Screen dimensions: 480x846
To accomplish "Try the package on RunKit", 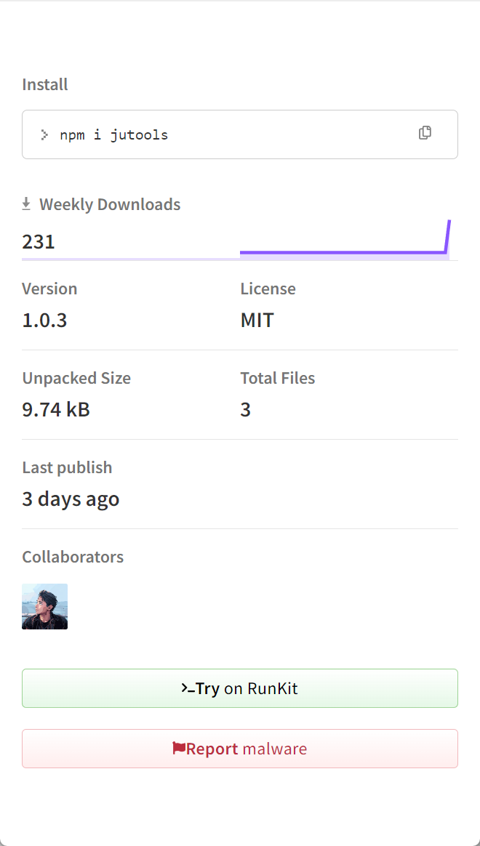I will (240, 688).
